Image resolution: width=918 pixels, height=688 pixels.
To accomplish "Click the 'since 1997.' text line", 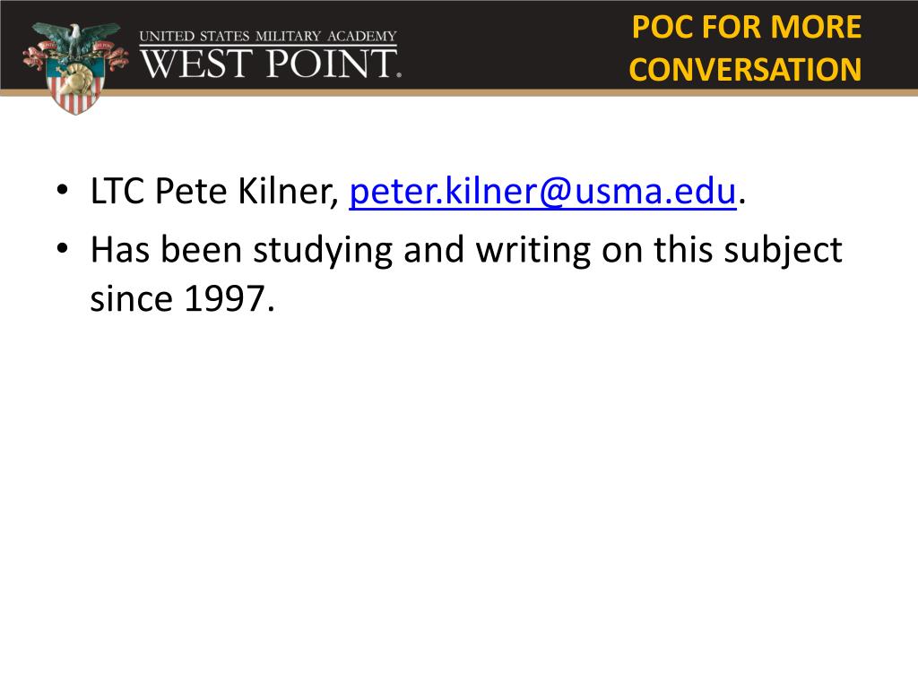I will click(x=182, y=298).
